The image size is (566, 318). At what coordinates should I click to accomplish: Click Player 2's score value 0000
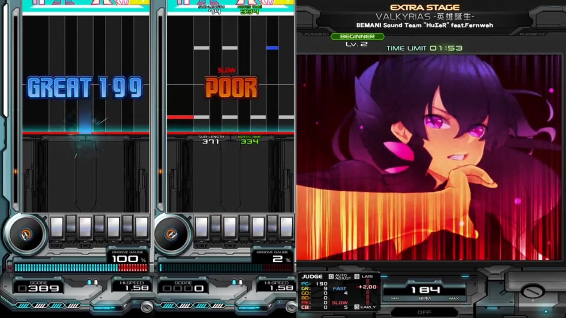coord(184,288)
